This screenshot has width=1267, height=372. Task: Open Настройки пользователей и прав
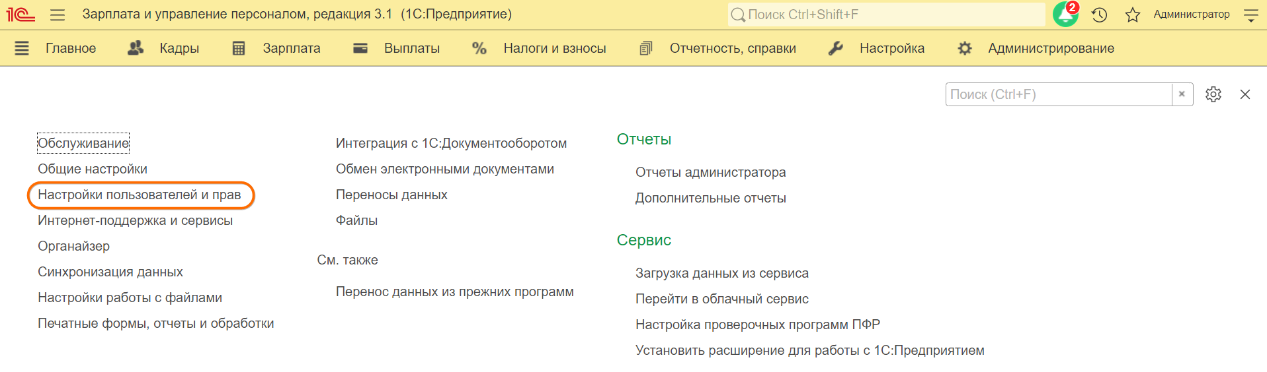(140, 195)
